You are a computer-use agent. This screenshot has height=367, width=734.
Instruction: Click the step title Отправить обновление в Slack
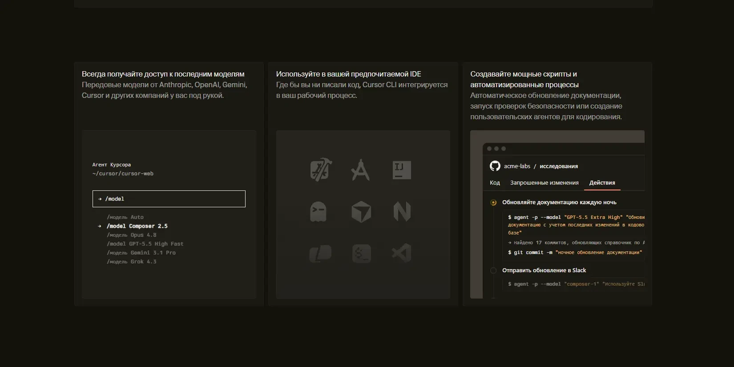544,270
